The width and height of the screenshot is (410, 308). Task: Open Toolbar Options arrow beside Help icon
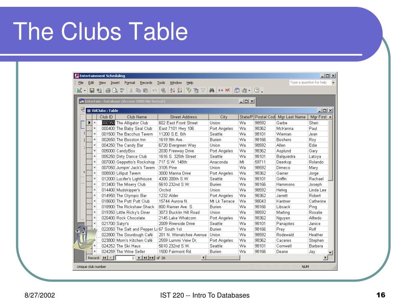coord(262,91)
